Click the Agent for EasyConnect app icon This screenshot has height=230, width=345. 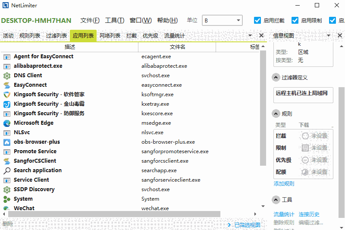pyautogui.click(x=7, y=57)
